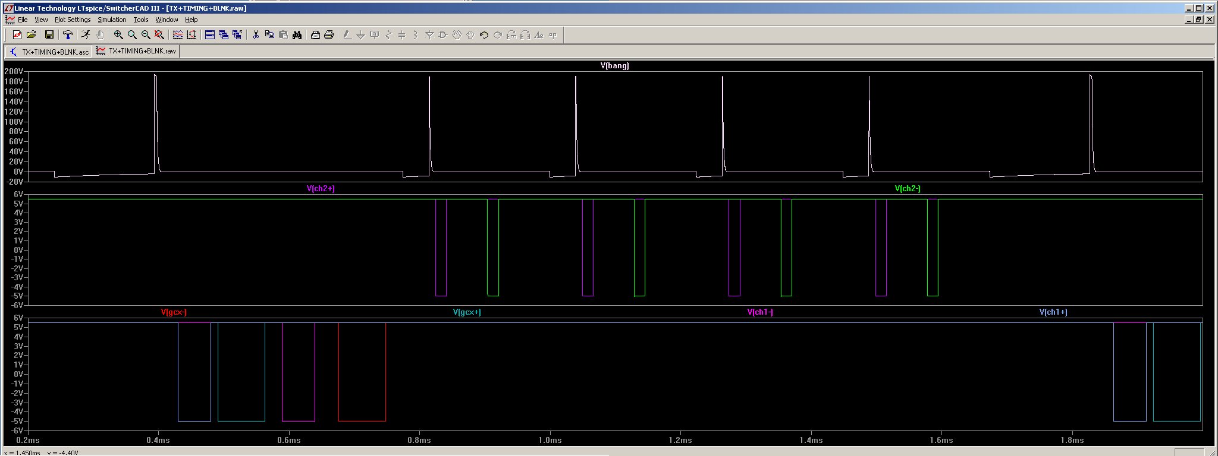Click the green V(ch2-) trace label
The image size is (1218, 456).
[x=907, y=189]
